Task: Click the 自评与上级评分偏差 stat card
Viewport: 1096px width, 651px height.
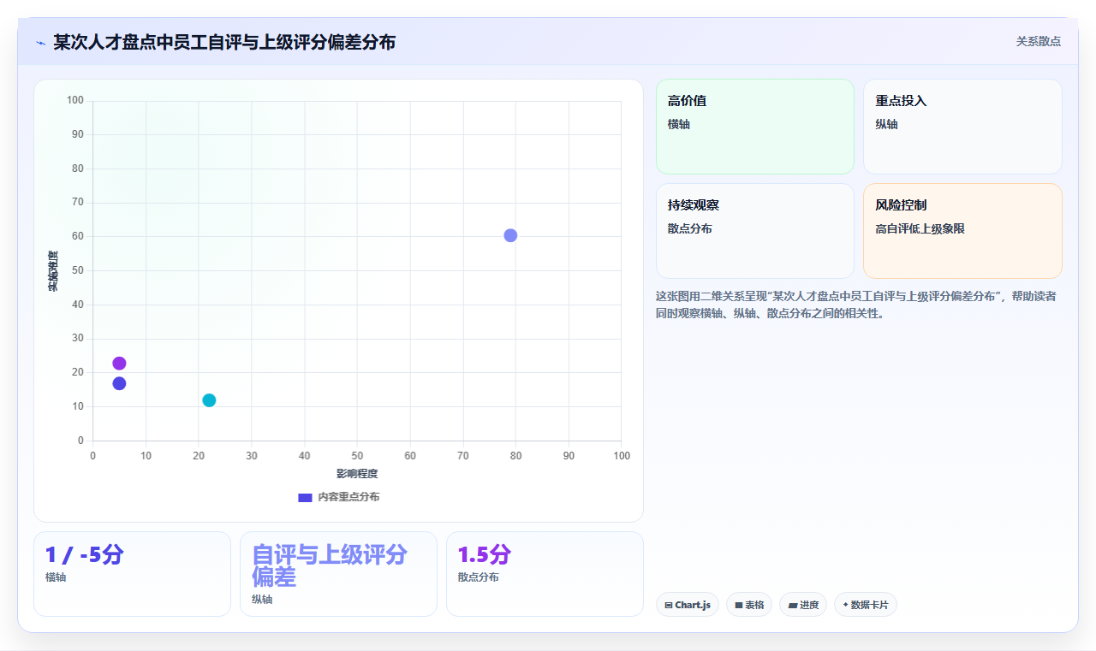Action: [x=338, y=574]
